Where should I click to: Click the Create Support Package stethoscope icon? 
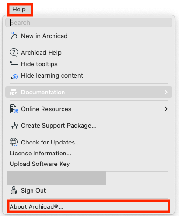coord(14,125)
